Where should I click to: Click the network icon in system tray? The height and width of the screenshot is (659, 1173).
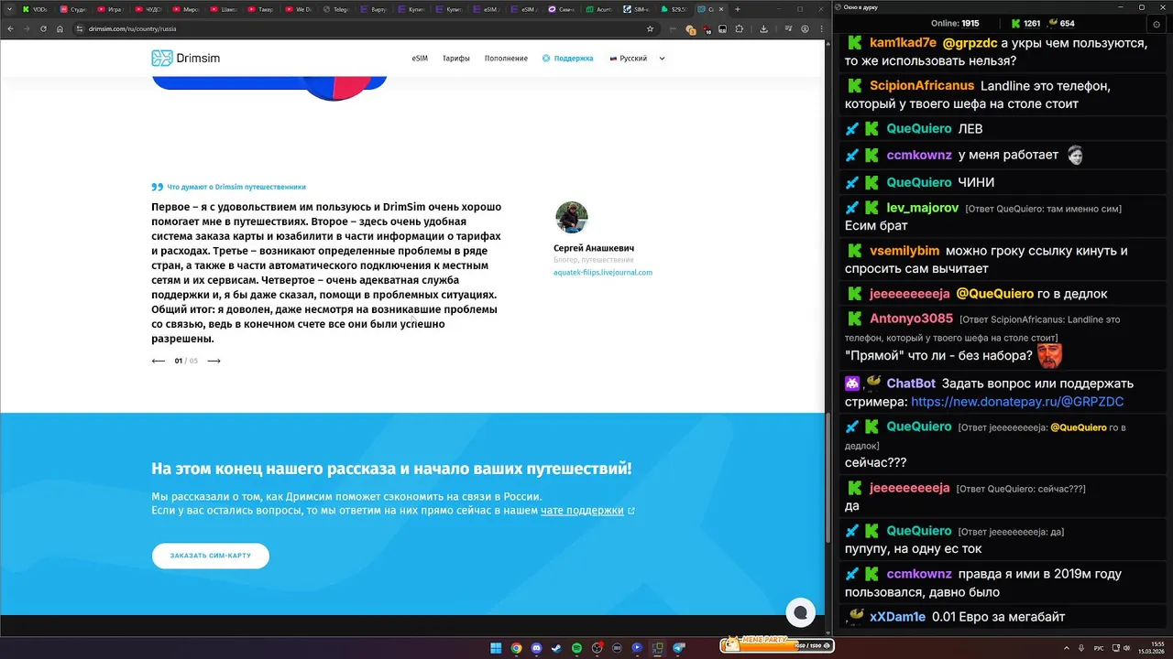[x=1115, y=648]
